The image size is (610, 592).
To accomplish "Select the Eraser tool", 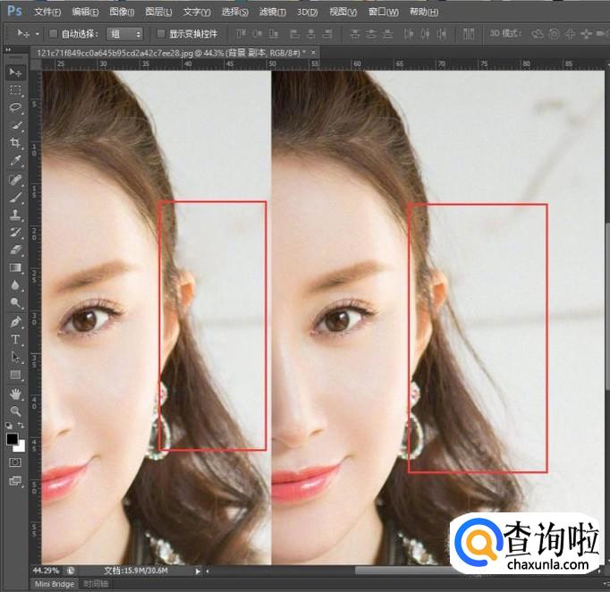I will pyautogui.click(x=15, y=249).
